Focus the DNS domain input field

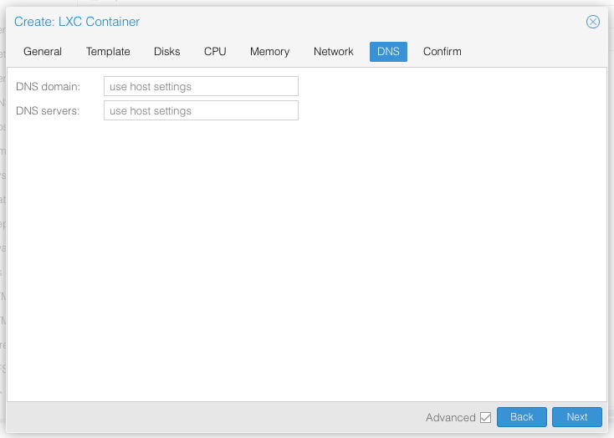201,86
